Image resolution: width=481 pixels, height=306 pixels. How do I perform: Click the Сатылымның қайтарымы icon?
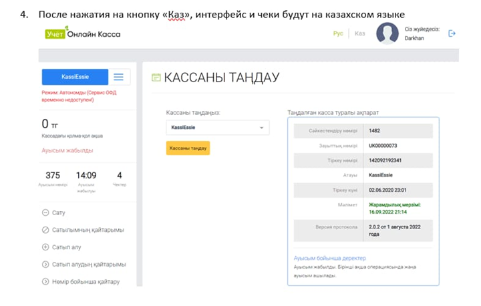[x=45, y=230]
